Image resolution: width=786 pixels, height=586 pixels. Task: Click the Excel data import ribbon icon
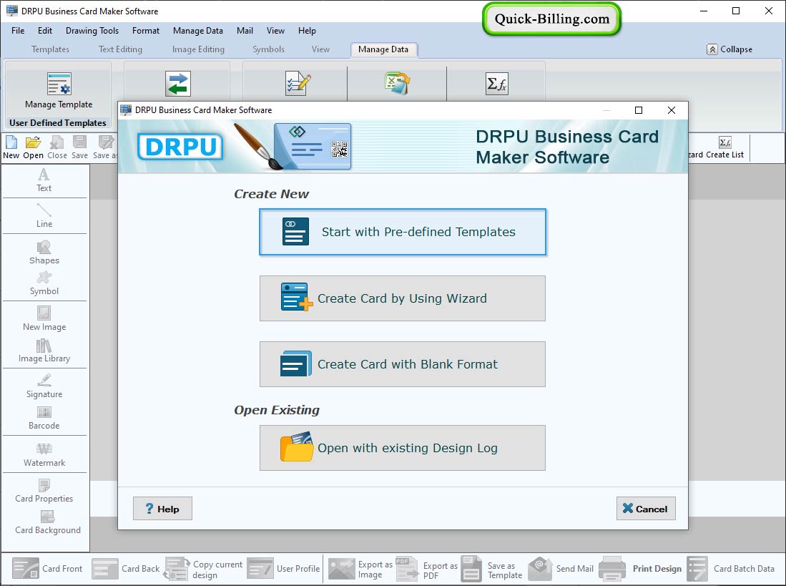click(398, 83)
